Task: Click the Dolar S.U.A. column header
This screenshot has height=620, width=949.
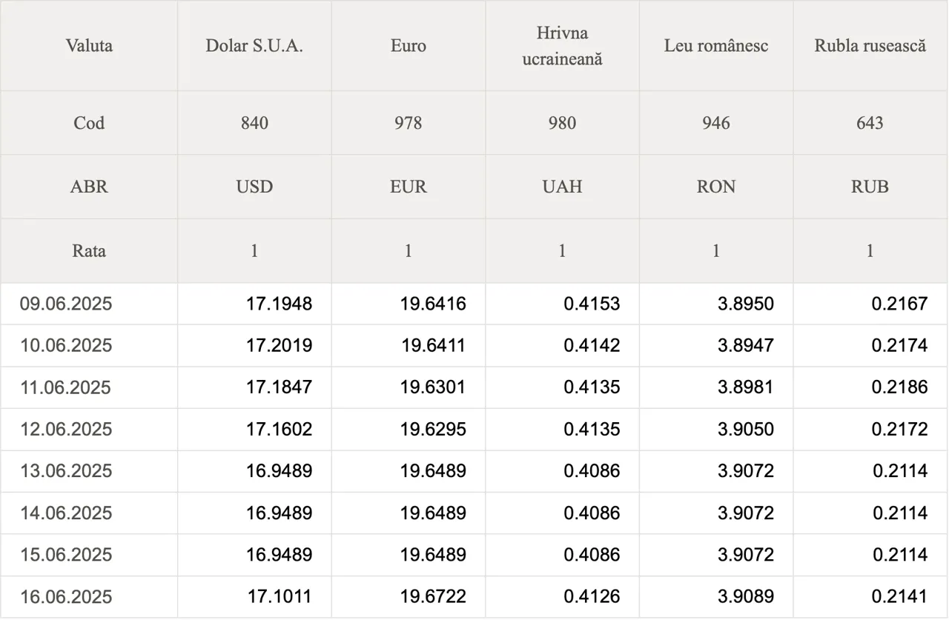Action: coord(254,46)
